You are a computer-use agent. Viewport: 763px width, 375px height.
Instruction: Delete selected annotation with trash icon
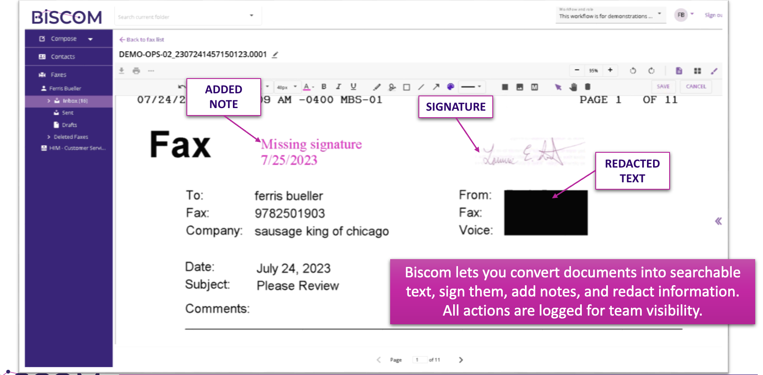587,87
